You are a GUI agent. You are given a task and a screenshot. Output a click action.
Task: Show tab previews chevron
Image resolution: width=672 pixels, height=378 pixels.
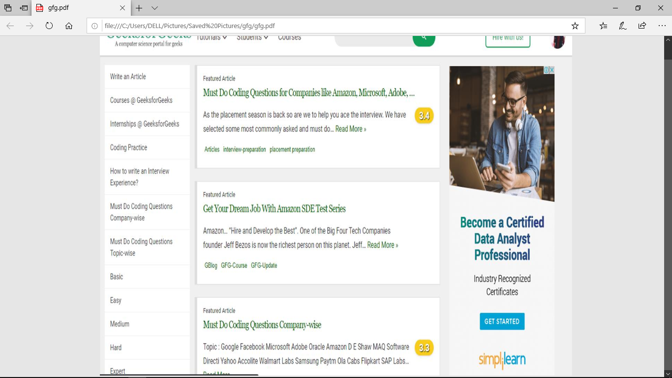154,8
